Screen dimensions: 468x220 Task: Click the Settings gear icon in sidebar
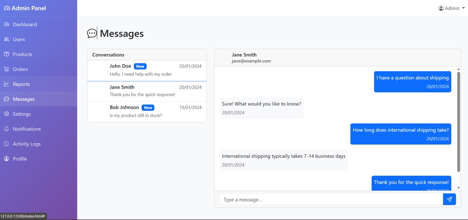(x=7, y=114)
